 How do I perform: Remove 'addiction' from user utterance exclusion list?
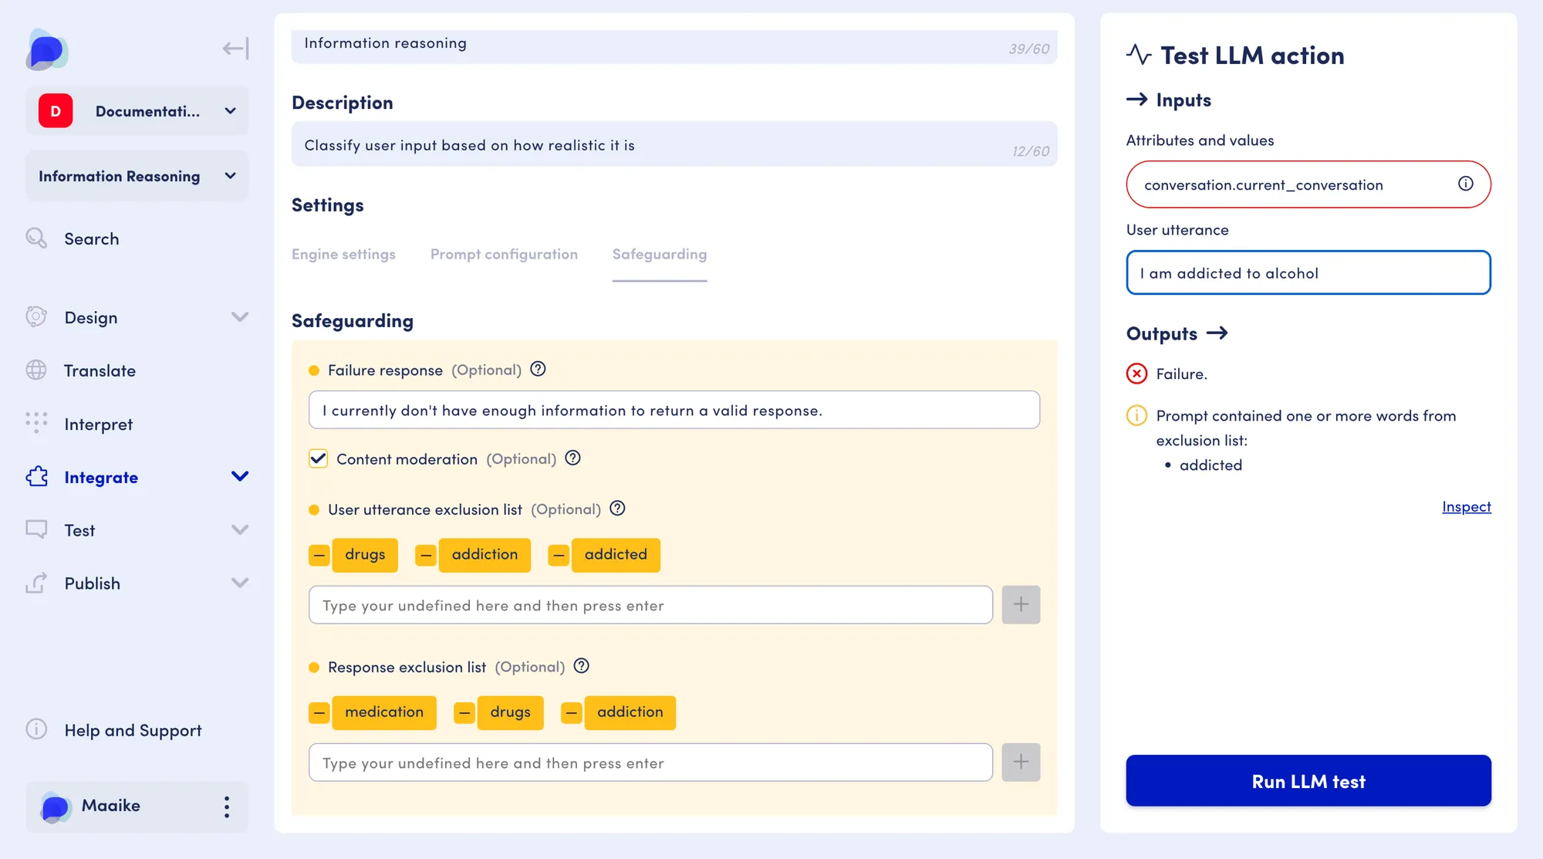426,555
